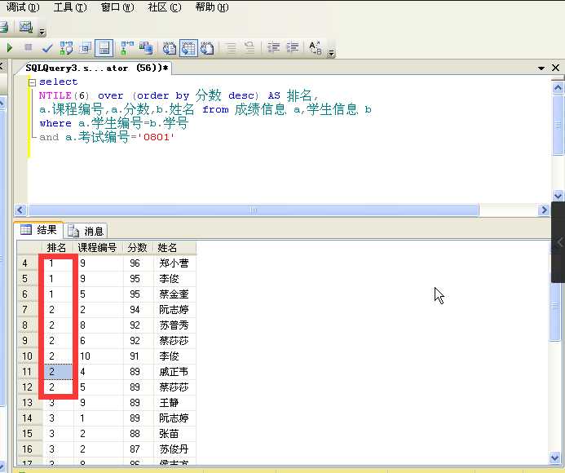The width and height of the screenshot is (565, 473).
Task: Open the Activity Monitor icon in the top toolbar
Action: point(26,27)
